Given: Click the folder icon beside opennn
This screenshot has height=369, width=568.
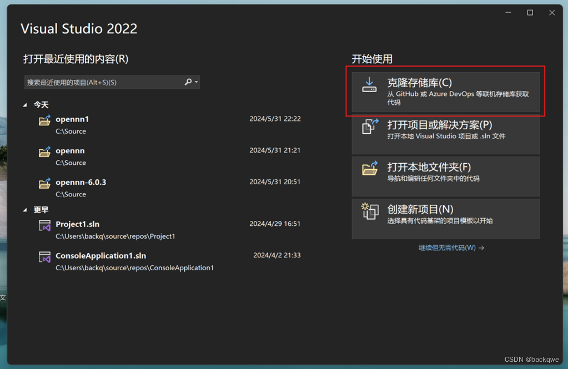Looking at the screenshot, I should 44,151.
